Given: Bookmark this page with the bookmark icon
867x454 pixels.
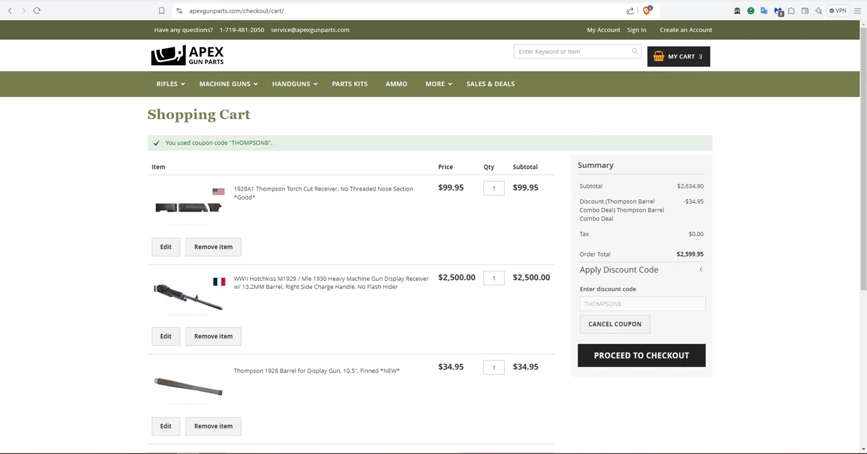Looking at the screenshot, I should [x=162, y=10].
